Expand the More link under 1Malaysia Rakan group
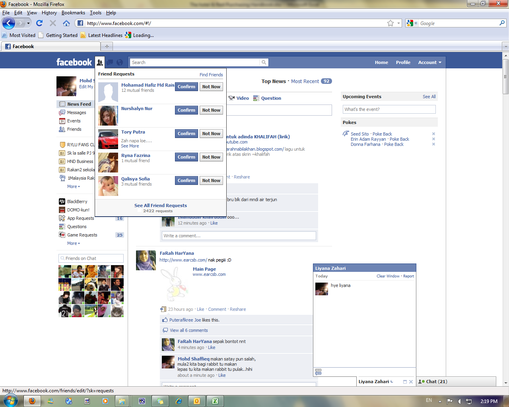This screenshot has width=509, height=407. [x=72, y=186]
